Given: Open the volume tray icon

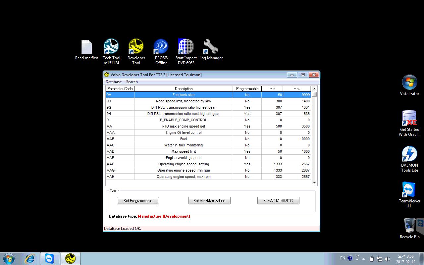Looking at the screenshot, I should [x=387, y=259].
